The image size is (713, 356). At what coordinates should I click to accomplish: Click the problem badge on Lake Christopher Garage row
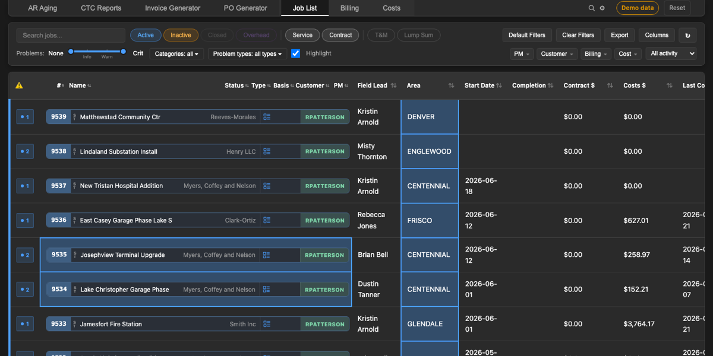(25, 290)
